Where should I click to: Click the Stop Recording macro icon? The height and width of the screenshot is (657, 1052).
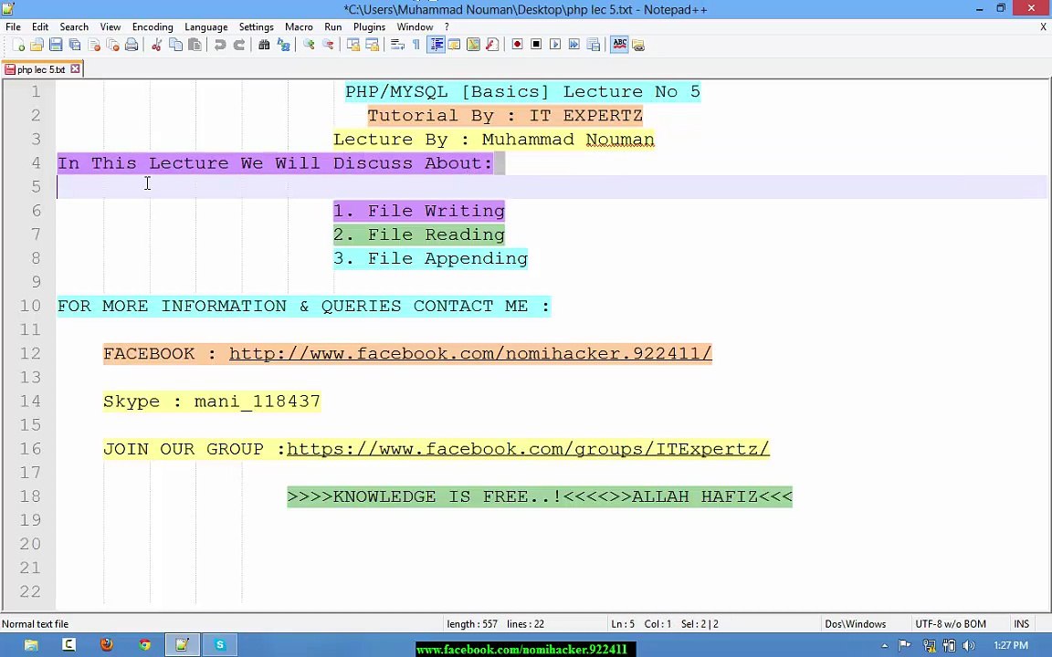click(x=536, y=45)
